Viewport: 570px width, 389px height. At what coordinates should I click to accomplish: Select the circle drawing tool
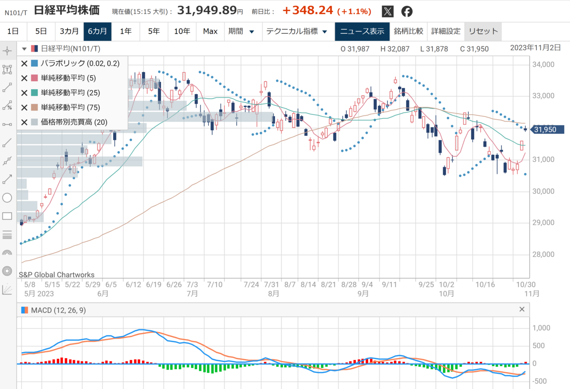point(7,198)
